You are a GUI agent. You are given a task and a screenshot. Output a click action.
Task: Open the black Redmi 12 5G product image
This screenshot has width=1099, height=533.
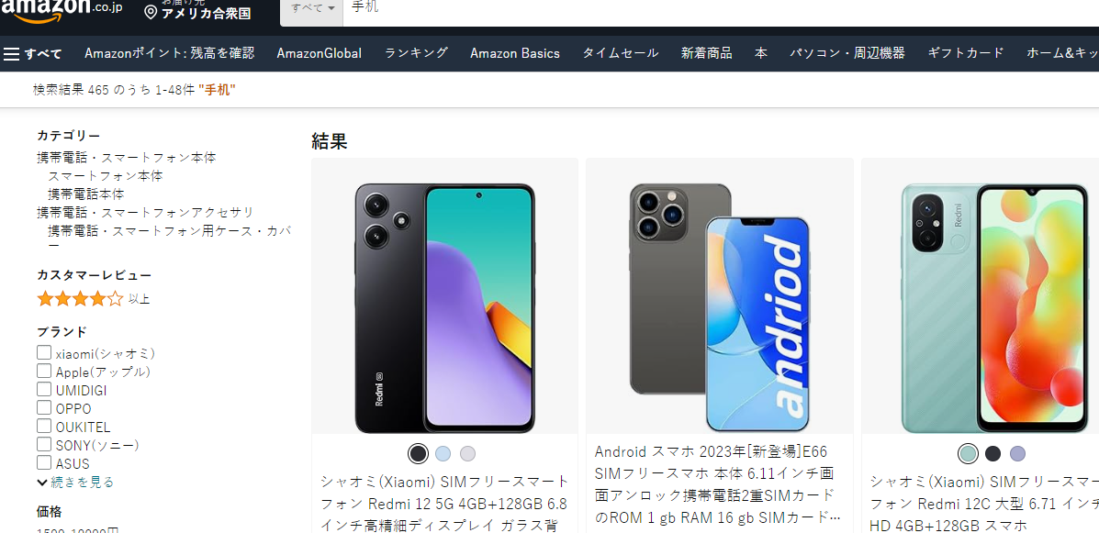pos(445,308)
